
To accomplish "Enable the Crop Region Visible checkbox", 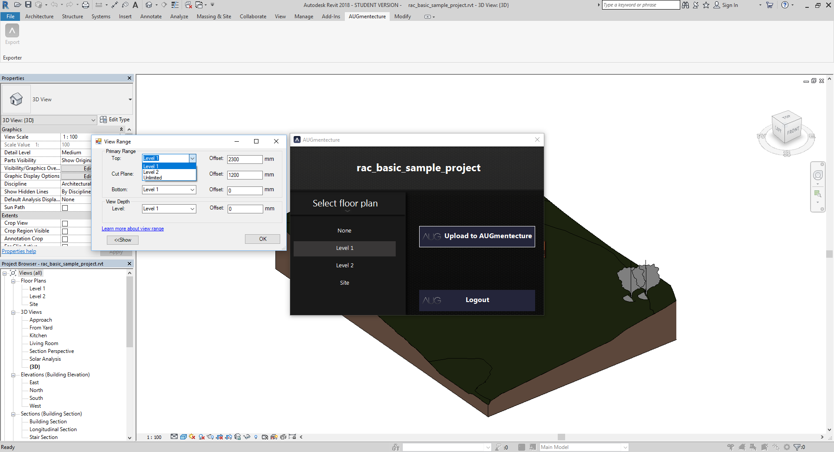I will click(x=65, y=231).
